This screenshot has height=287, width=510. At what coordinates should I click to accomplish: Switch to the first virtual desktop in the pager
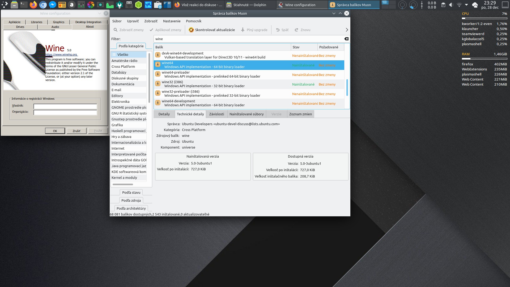[385, 3]
